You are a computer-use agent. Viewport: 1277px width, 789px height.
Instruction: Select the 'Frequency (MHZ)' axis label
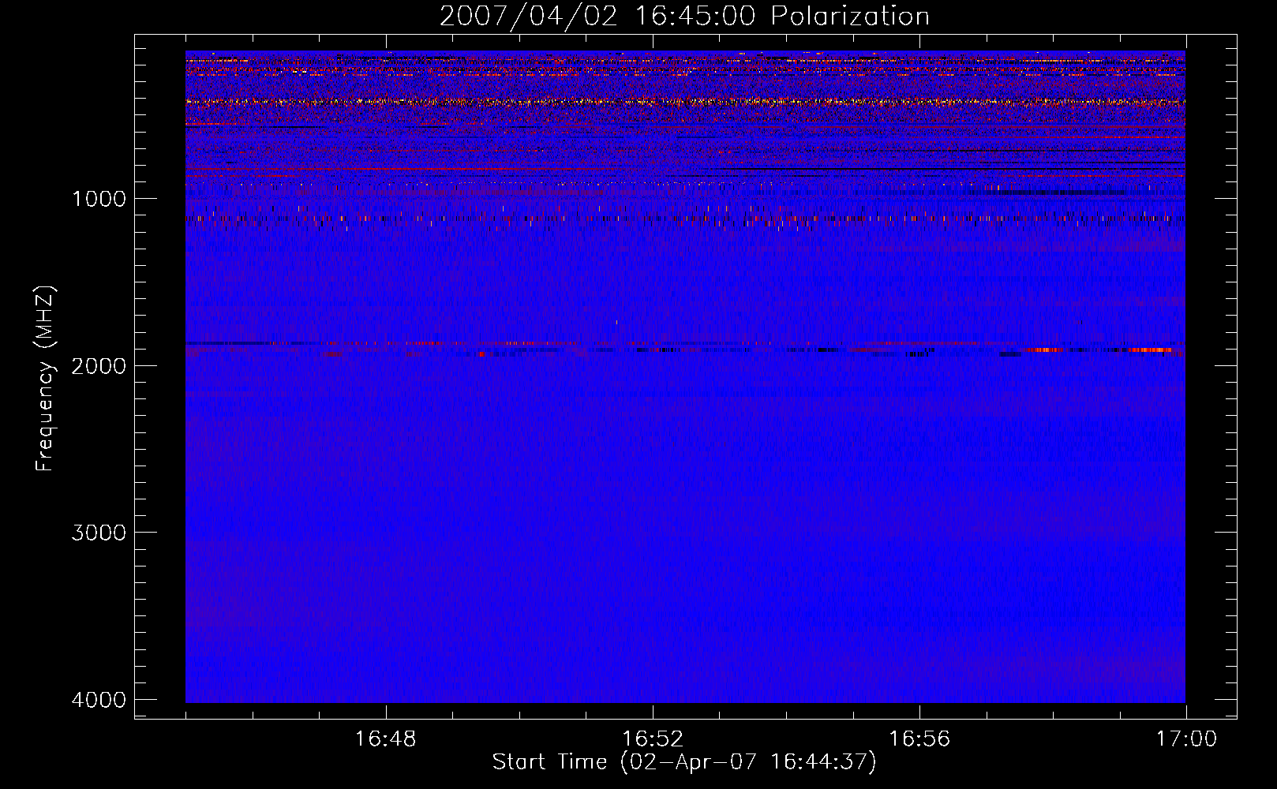click(x=46, y=379)
